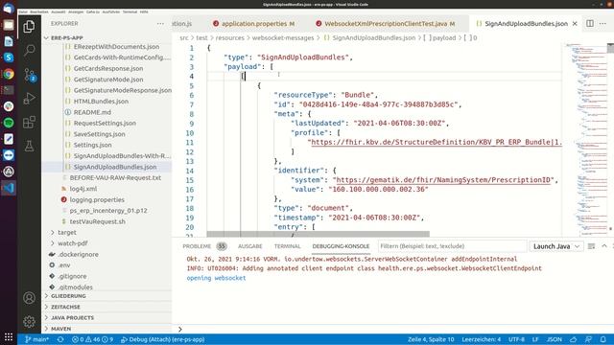Expand the GLIEDERUNG section

68,296
